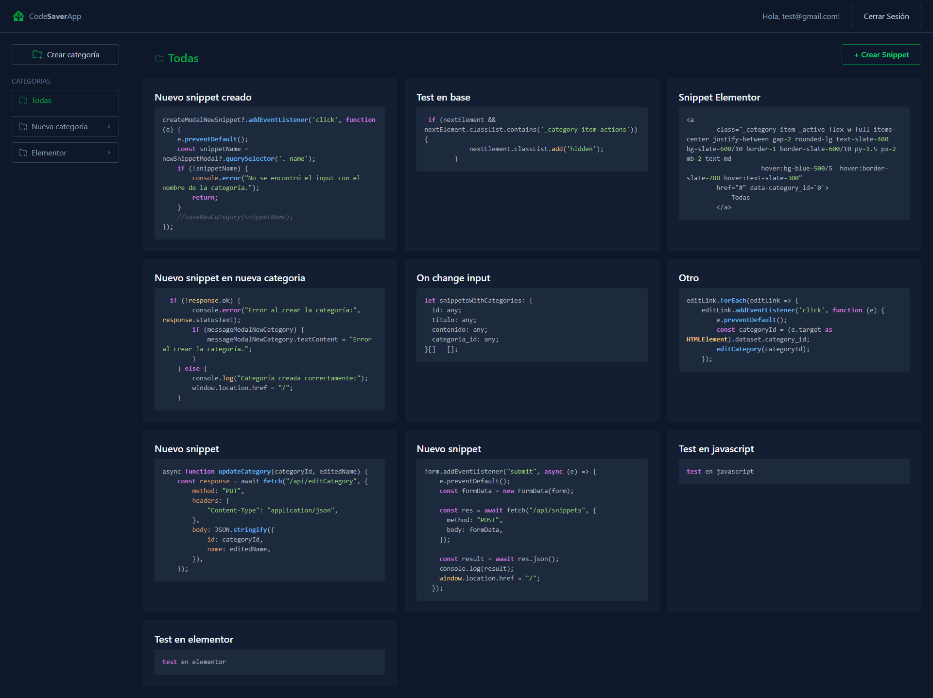Click the + Crear Snippet button

pos(881,54)
